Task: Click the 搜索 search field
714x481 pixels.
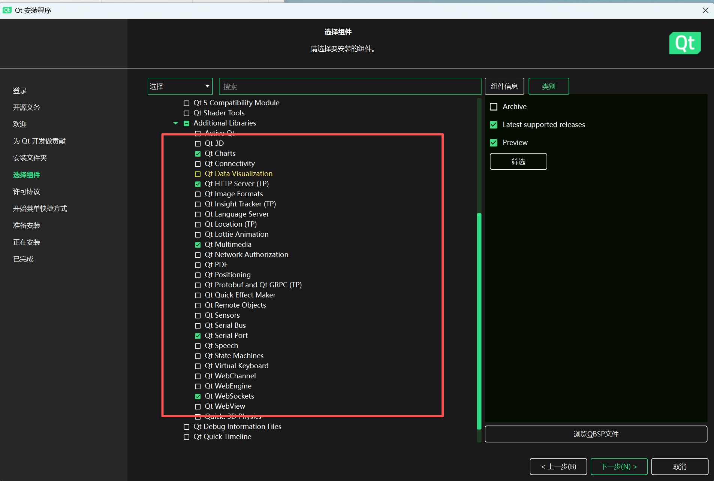Action: [350, 87]
